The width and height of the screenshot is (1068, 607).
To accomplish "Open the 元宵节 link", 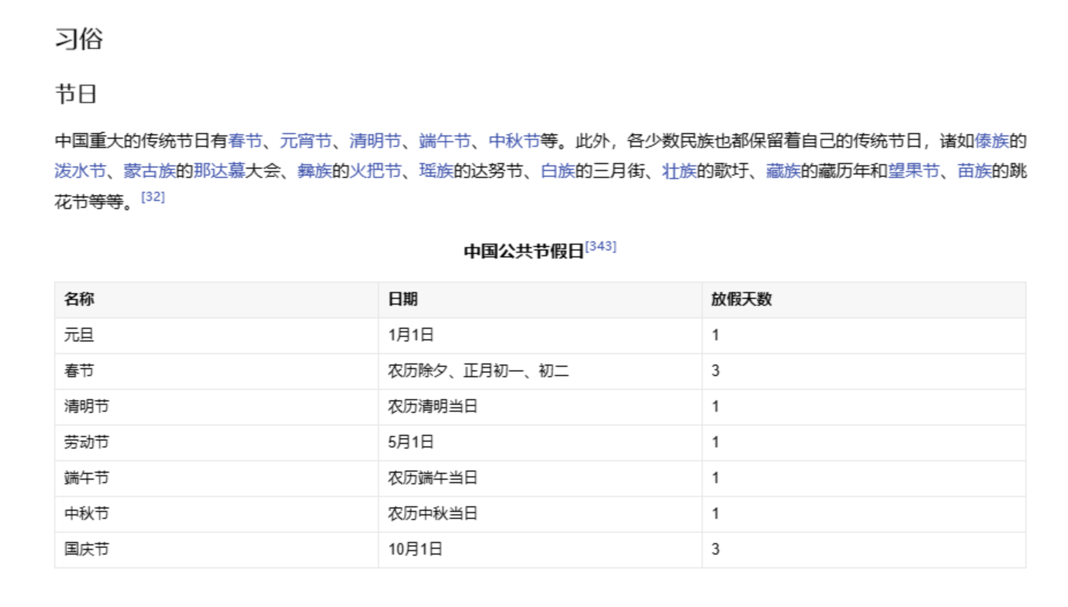I will tap(306, 141).
